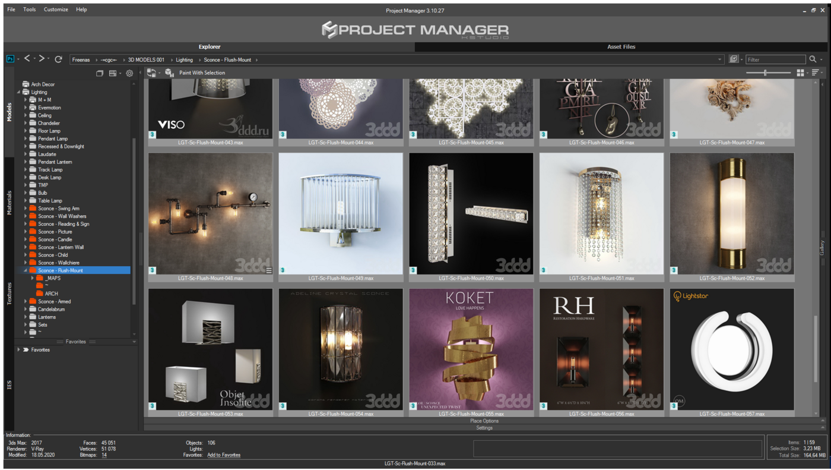Screen dimensions: 831x470
Task: Toggle the include subfolders checkbox icon
Action: pyautogui.click(x=734, y=59)
